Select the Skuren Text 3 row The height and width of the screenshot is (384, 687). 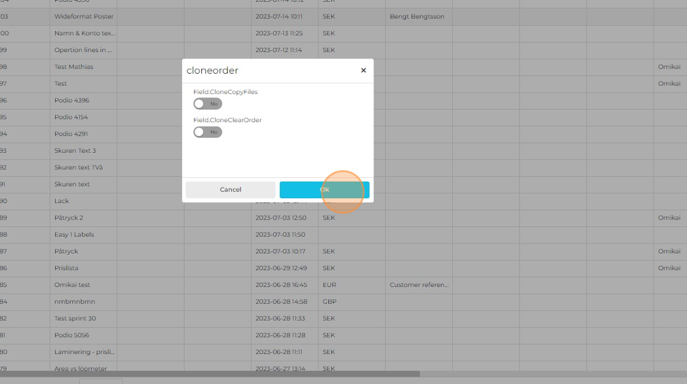(x=75, y=150)
